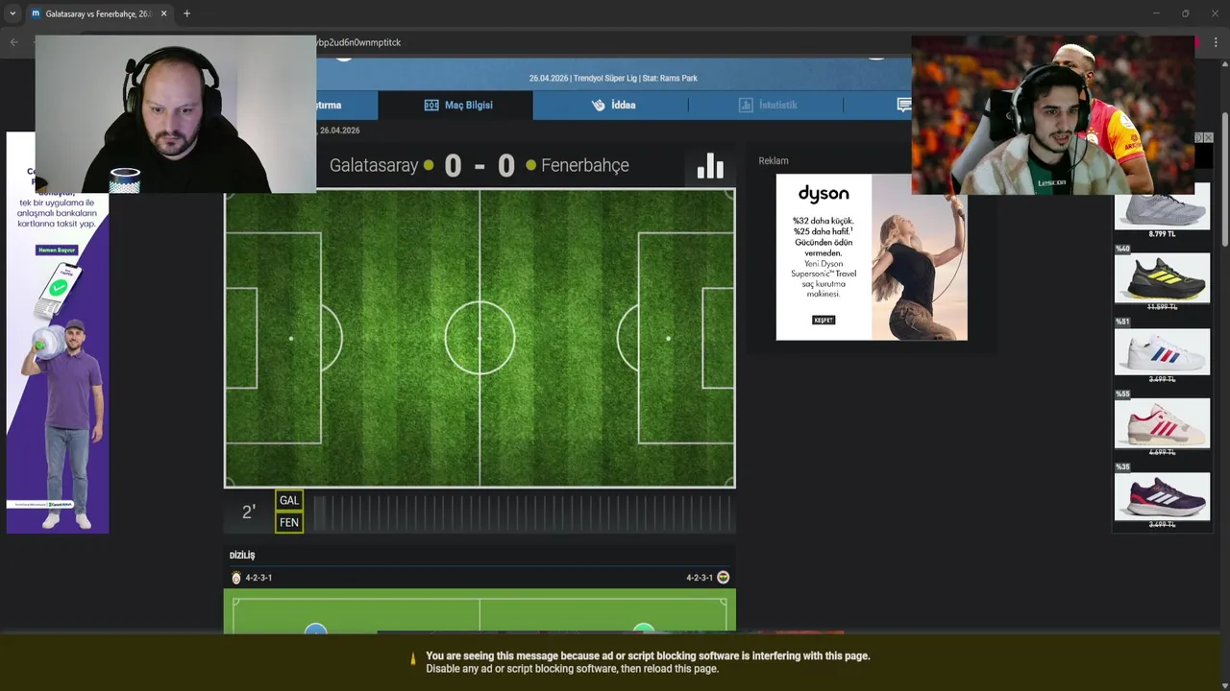
Task: Open the black-yellow sneaker with %40 discount
Action: 1162,278
